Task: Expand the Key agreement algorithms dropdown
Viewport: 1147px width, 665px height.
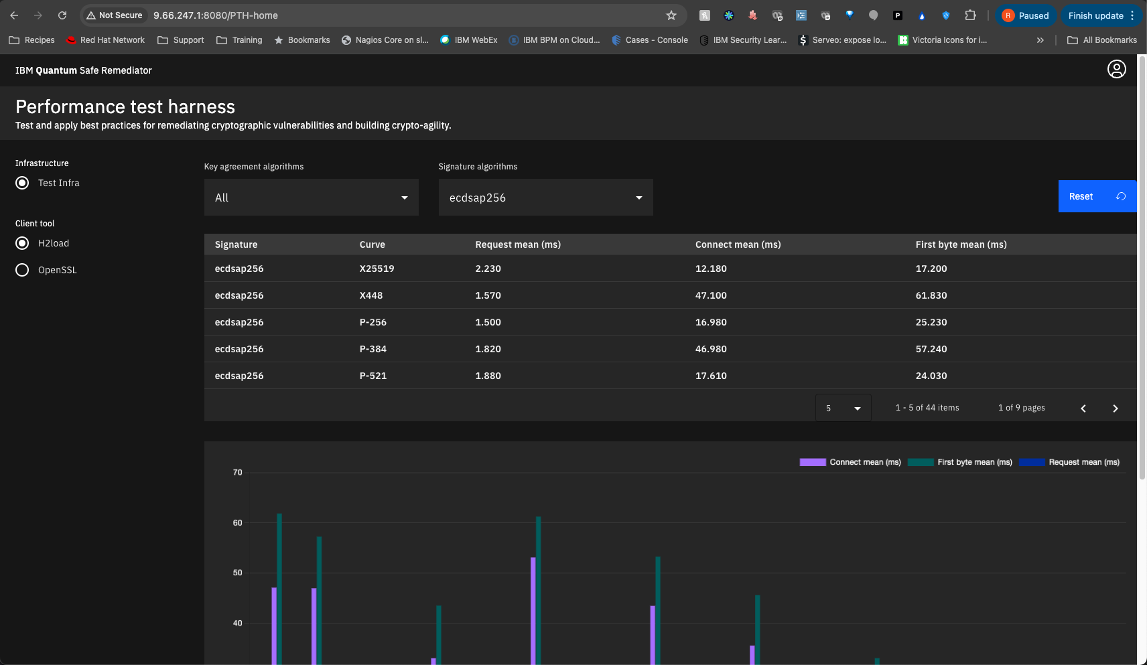Action: click(x=311, y=198)
